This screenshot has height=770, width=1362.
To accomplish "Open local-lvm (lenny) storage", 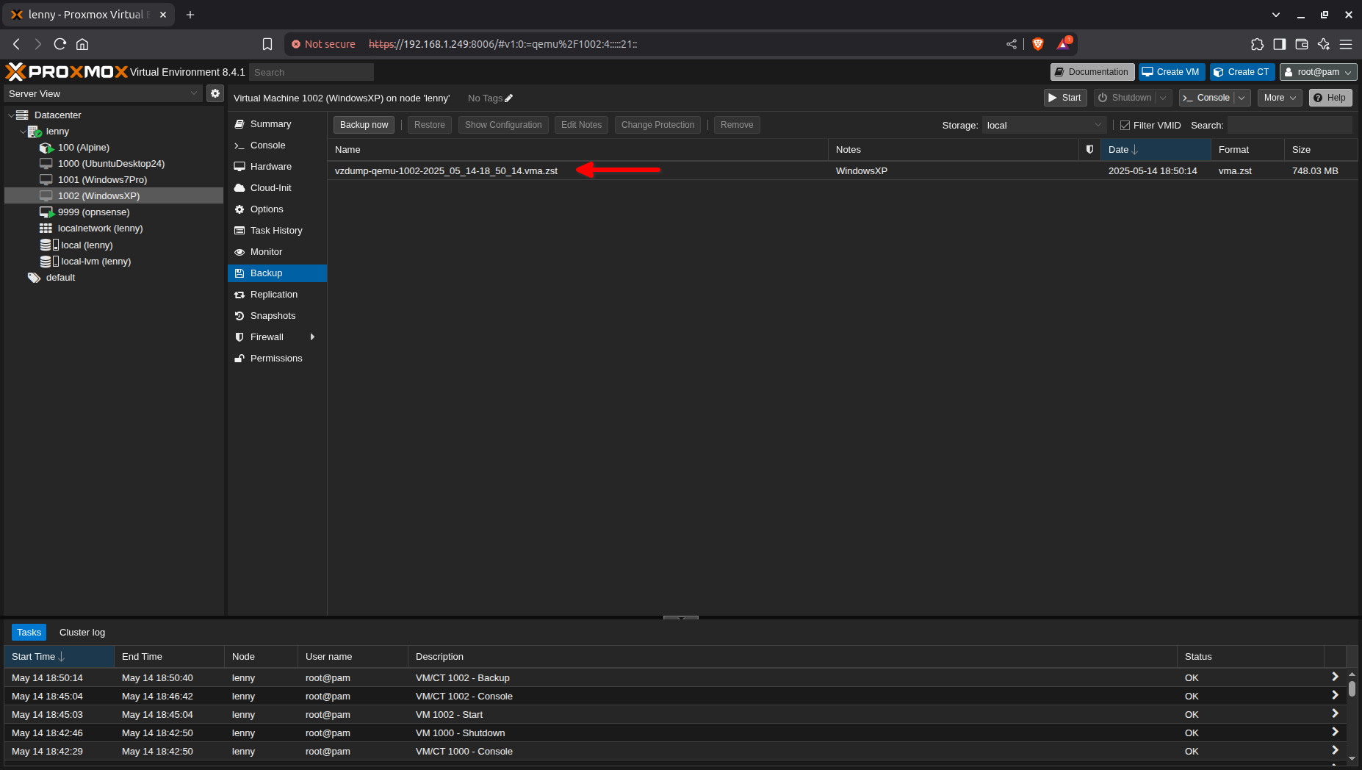I will coord(96,262).
